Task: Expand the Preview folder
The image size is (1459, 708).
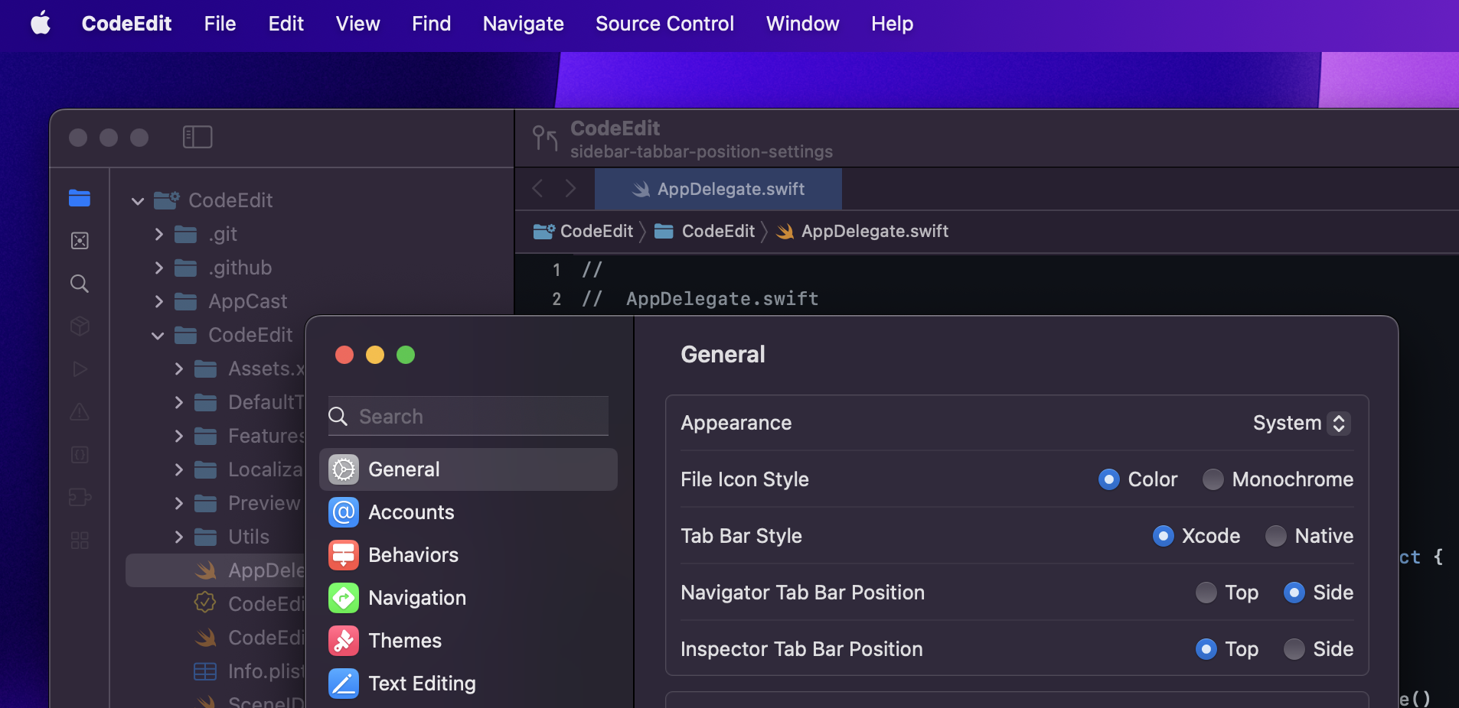Action: click(x=178, y=503)
